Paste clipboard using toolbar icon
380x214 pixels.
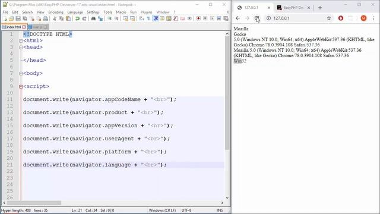[68, 18]
